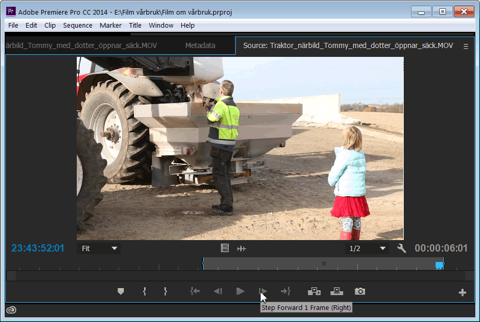480x322 pixels.
Task: Click the Overwrite edit button
Action: coord(336,292)
